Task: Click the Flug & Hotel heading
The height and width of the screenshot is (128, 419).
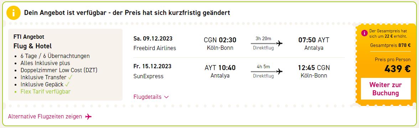Action: (x=33, y=46)
